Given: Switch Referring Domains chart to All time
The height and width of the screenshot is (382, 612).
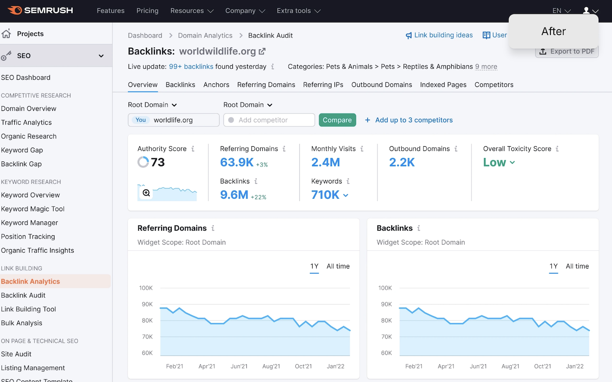Looking at the screenshot, I should [x=338, y=266].
